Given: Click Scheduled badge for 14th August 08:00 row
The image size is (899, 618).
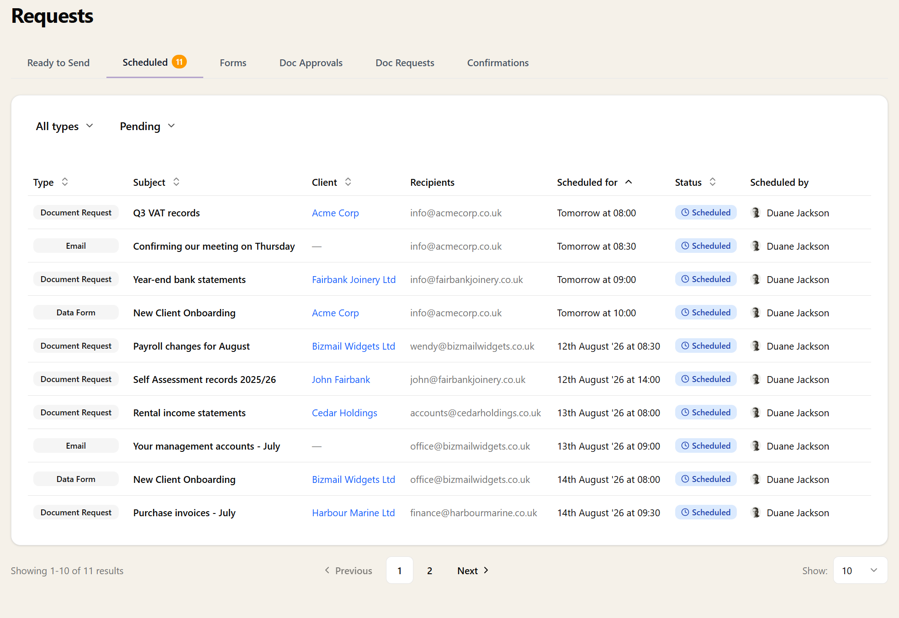Looking at the screenshot, I should tap(706, 479).
